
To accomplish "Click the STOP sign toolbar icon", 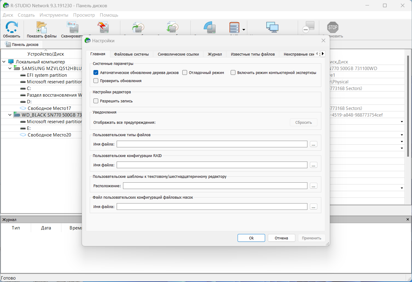I will [x=333, y=27].
